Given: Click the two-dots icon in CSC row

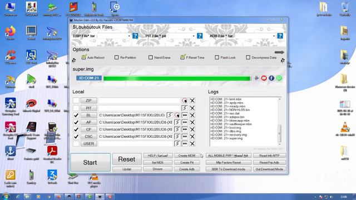Looking at the screenshot, I should [185, 137].
